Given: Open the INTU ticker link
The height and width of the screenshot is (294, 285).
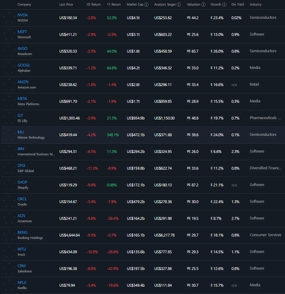Looking at the screenshot, I should point(22,249).
